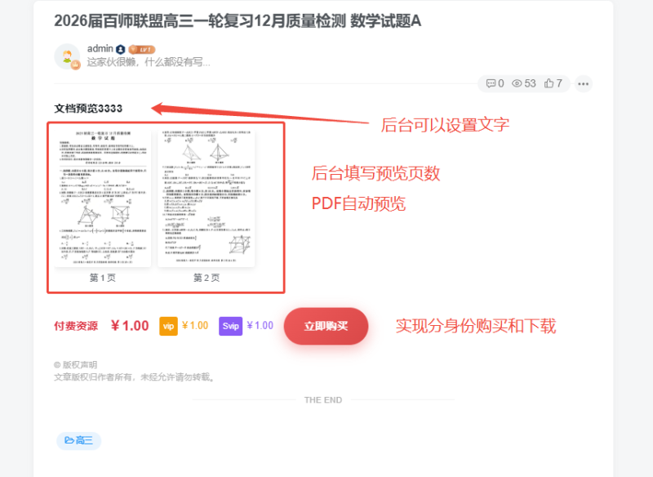
Task: Click the ¥1.00 regular price
Action: [130, 326]
